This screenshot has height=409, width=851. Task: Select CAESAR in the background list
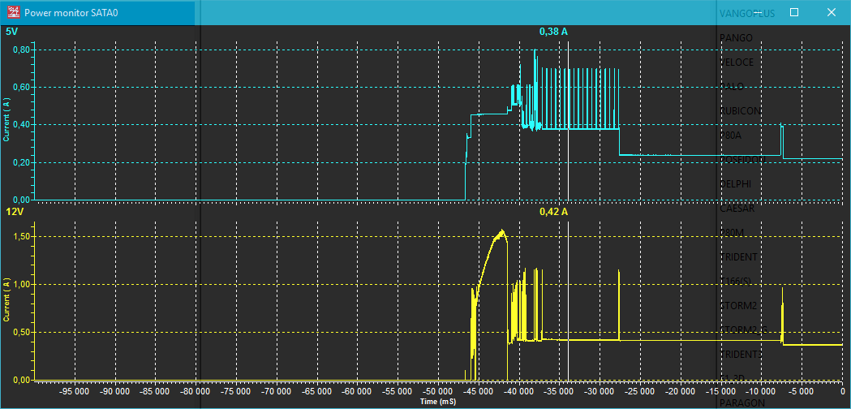click(x=737, y=208)
